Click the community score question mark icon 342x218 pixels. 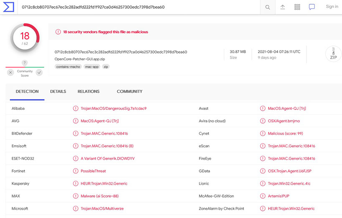25,63
